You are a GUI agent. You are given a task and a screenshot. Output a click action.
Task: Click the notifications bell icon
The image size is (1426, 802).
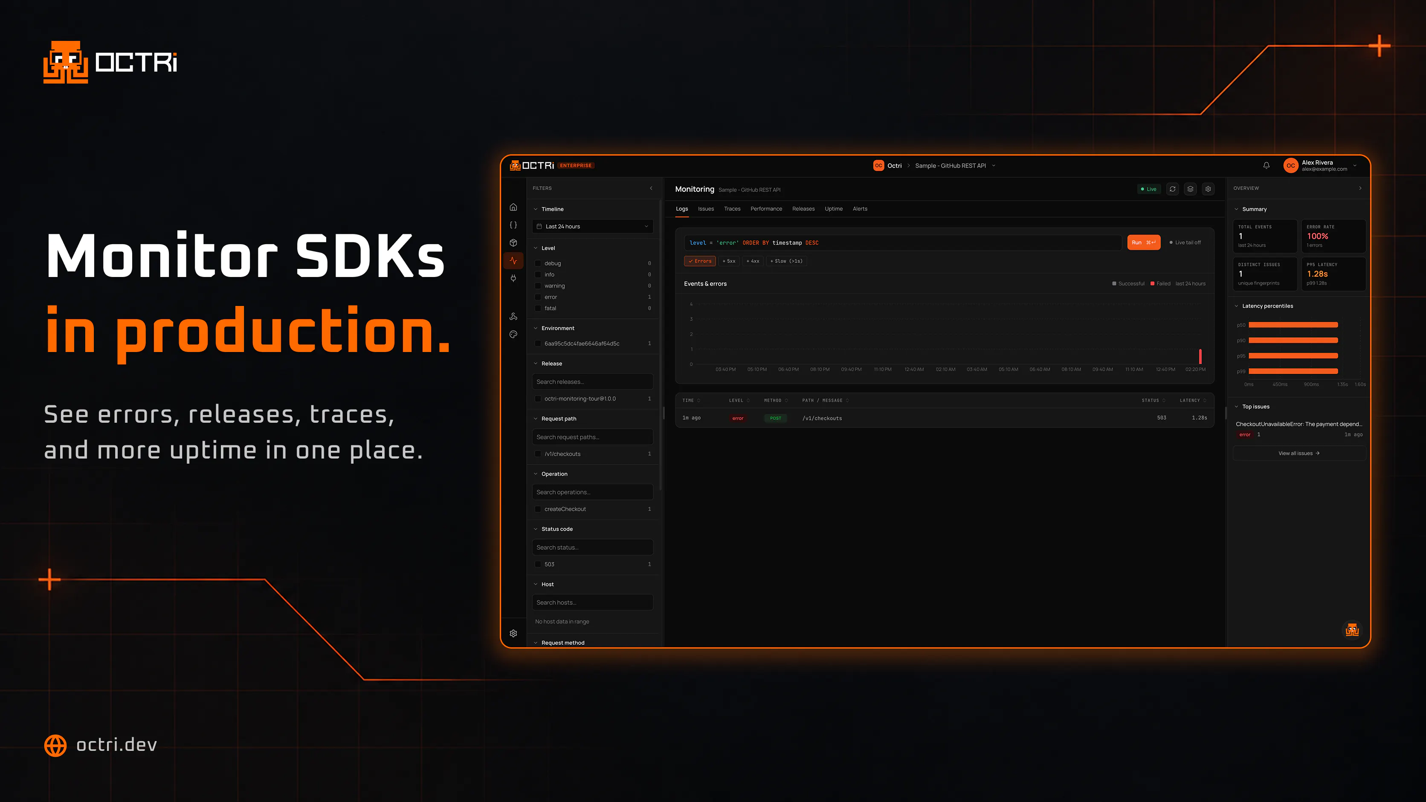(1266, 165)
